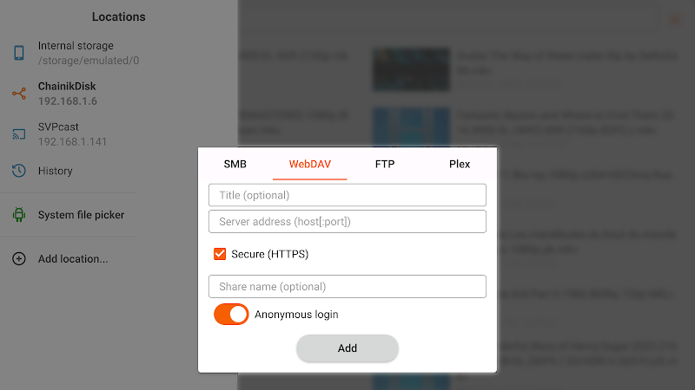Click the SVPcast cast icon
This screenshot has height=390, width=695.
tap(18, 134)
